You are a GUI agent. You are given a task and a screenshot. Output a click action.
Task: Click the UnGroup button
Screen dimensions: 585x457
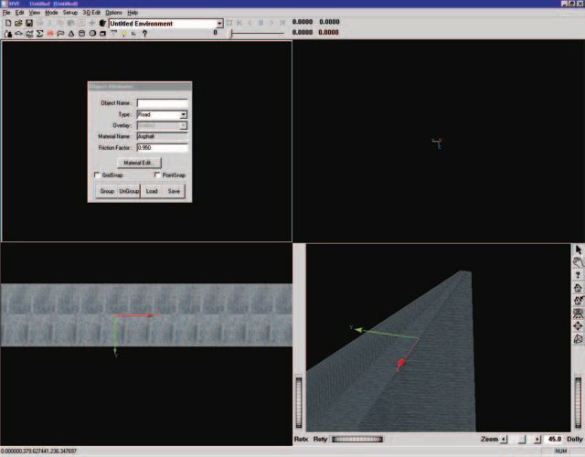pos(129,191)
